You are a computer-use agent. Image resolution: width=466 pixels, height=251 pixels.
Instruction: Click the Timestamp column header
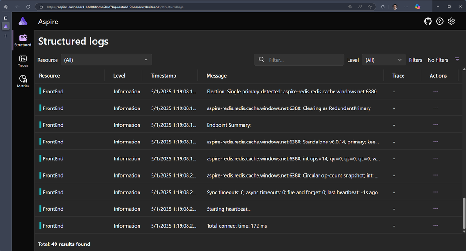pos(163,76)
